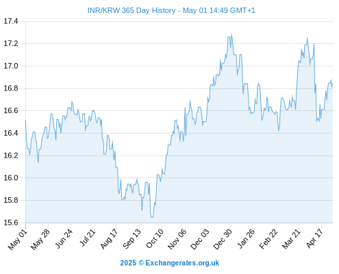Click the chart title INR/KRW 365 Day History
The height and width of the screenshot is (274, 339).
(131, 10)
